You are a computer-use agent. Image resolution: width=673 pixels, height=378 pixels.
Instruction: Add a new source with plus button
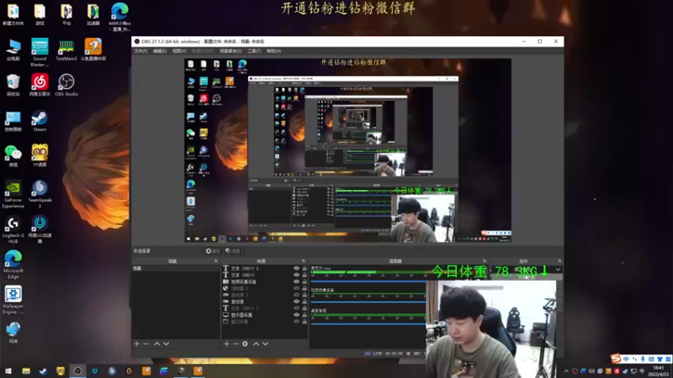click(x=226, y=344)
